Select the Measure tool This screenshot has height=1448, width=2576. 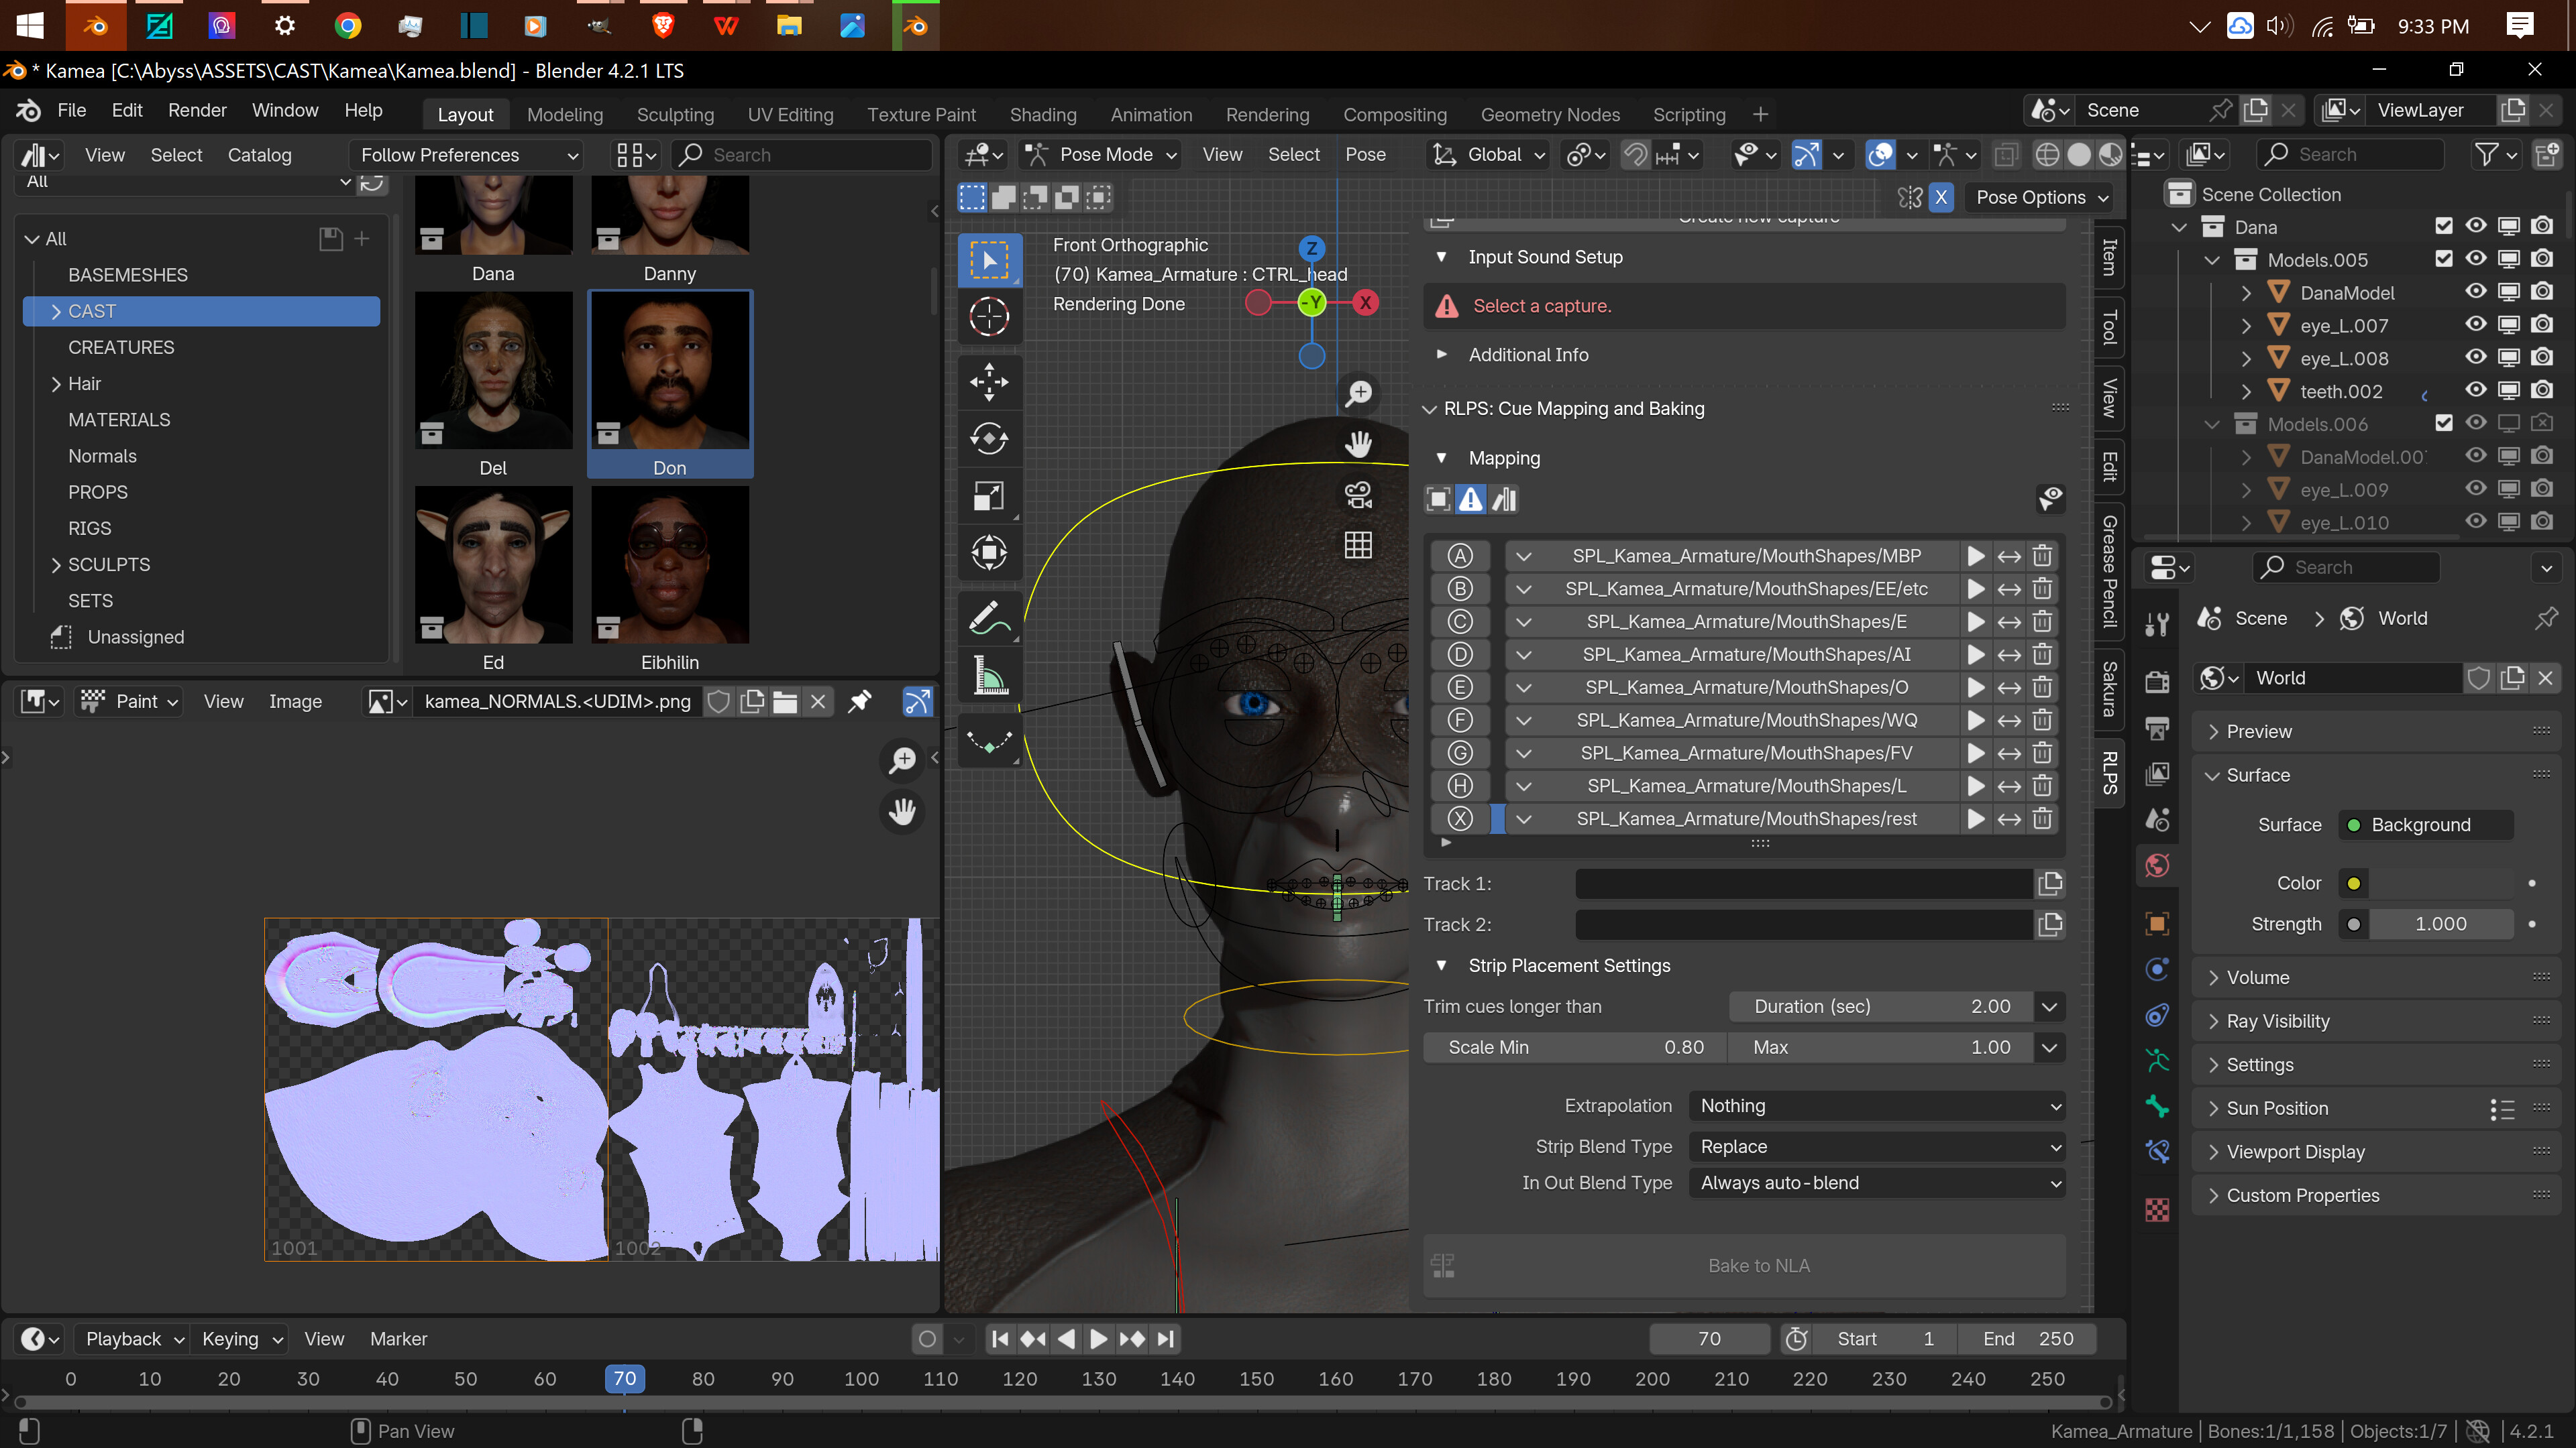coord(989,676)
